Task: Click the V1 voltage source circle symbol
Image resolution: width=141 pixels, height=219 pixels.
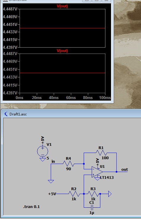Action: click(43, 151)
